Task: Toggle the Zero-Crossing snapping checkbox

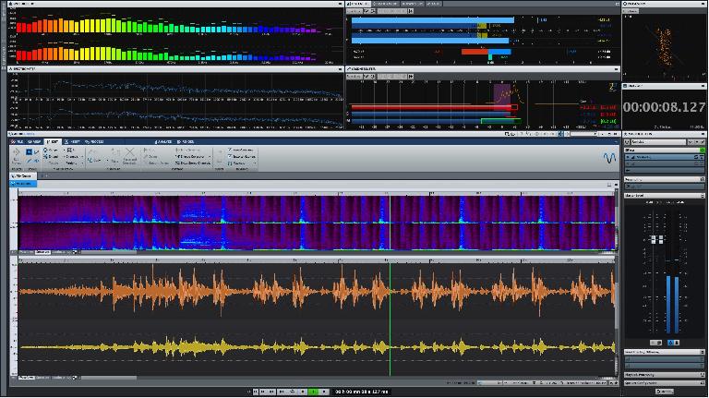Action: pos(230,156)
